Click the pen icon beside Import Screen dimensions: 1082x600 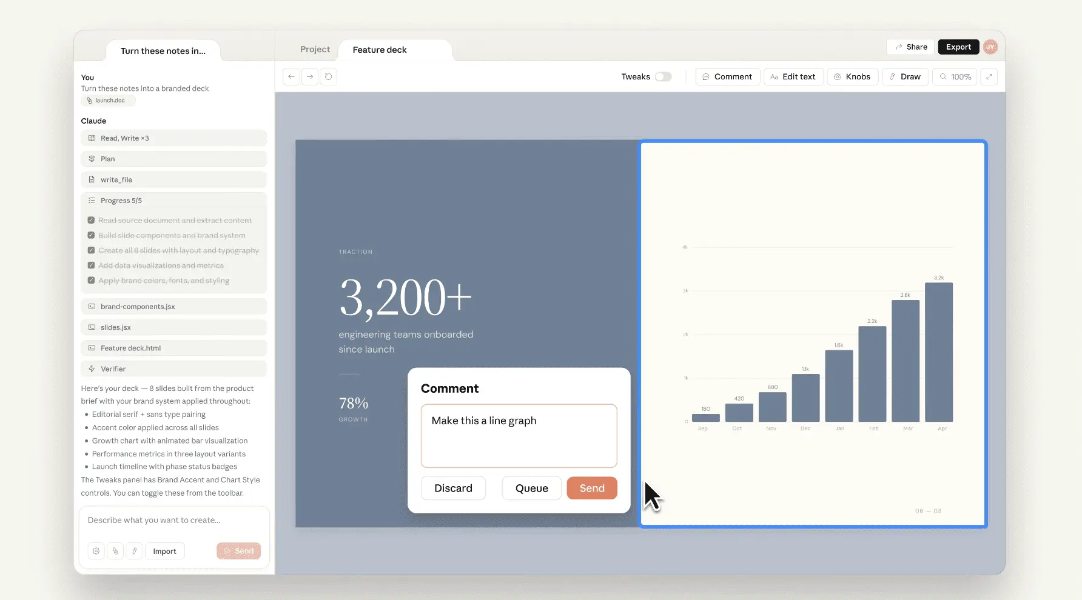pos(135,551)
